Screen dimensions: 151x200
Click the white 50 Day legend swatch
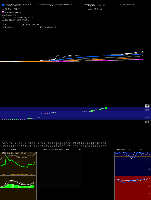coord(3,9)
